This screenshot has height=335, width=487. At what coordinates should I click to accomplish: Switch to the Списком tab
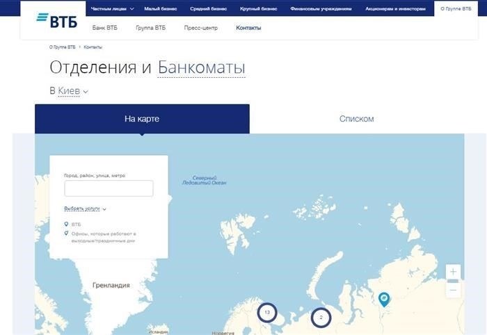[356, 119]
